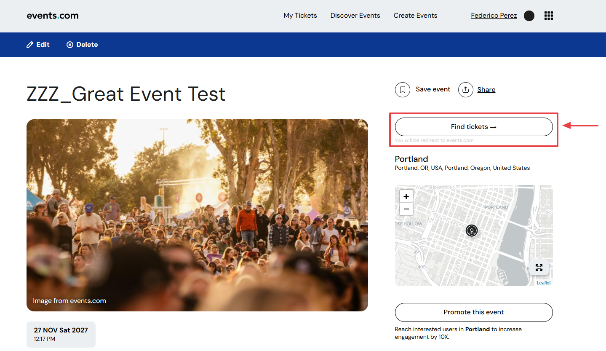Expand the map to fullscreen
Screen dimensions: 606x351
[539, 267]
